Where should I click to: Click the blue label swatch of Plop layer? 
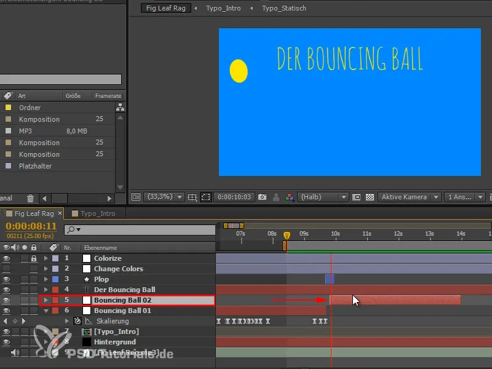[55, 279]
